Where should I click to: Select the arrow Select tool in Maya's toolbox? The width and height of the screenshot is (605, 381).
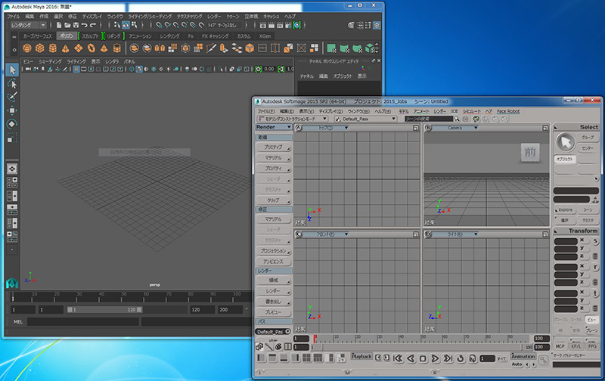tap(12, 70)
